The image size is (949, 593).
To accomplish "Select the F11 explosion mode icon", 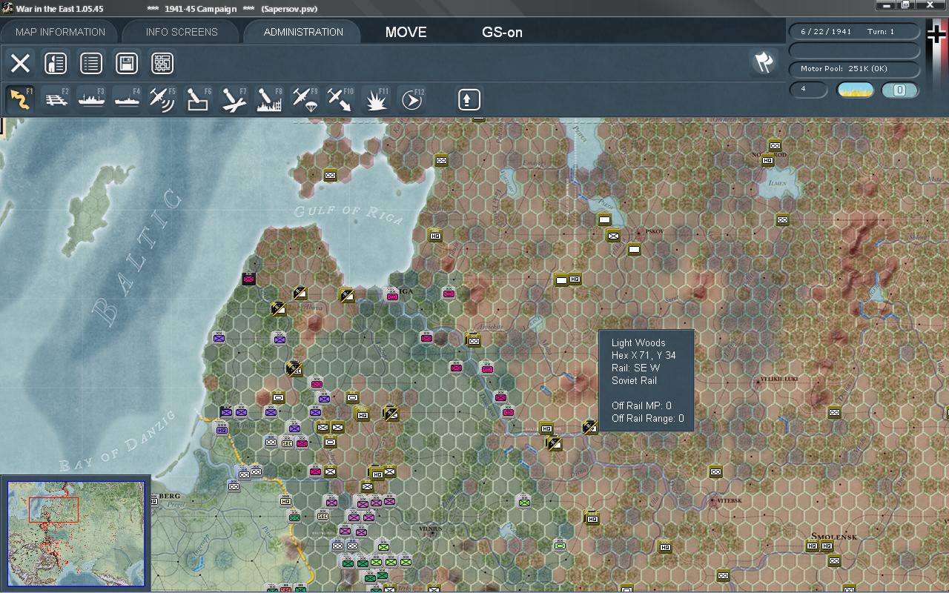I will pos(376,99).
